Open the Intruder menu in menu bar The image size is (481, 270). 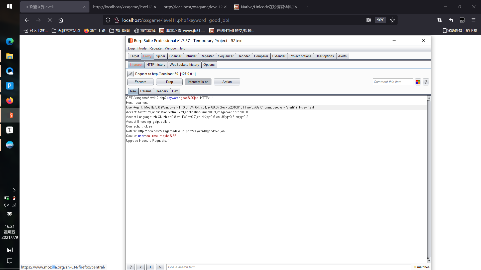coord(142,48)
